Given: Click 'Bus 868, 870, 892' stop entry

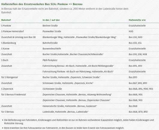Looking at the screenshot, I should click(x=138, y=112).
